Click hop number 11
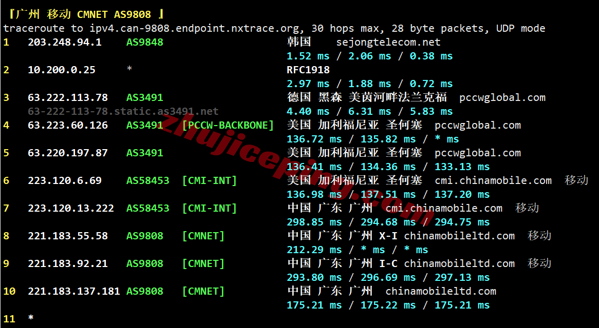The width and height of the screenshot is (599, 328). (x=9, y=319)
